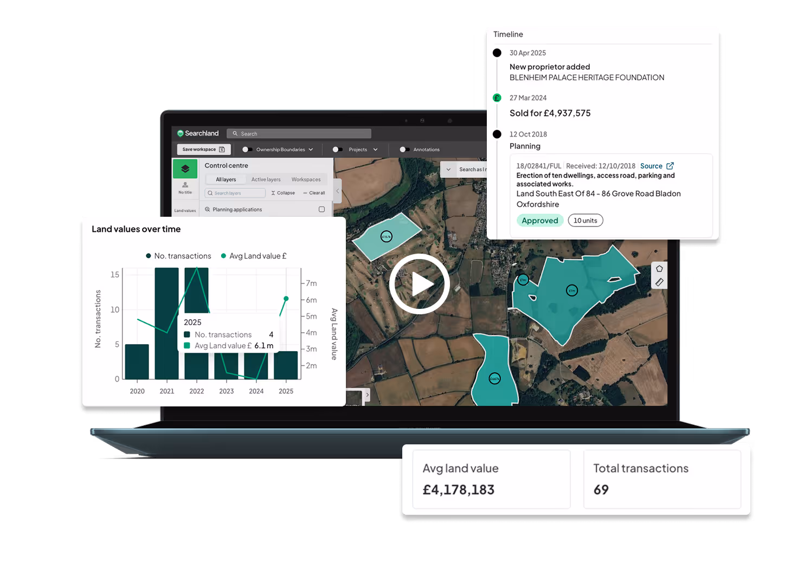
Task: Expand the Ownership Boundaries dropdown chevron
Action: pos(311,150)
